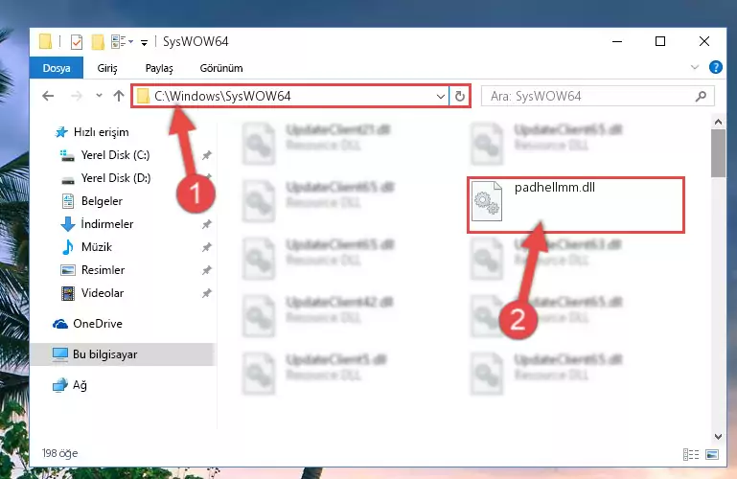Click the scrollbar up arrow
737x479 pixels.
click(718, 122)
